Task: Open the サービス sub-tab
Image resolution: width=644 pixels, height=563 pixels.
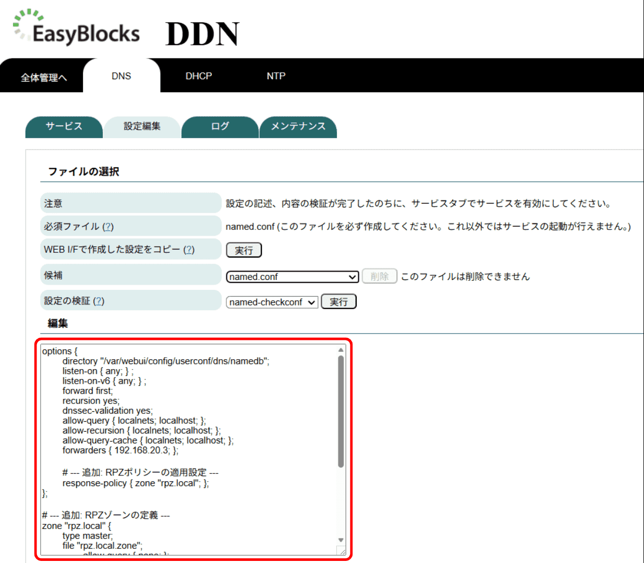Action: 64,127
